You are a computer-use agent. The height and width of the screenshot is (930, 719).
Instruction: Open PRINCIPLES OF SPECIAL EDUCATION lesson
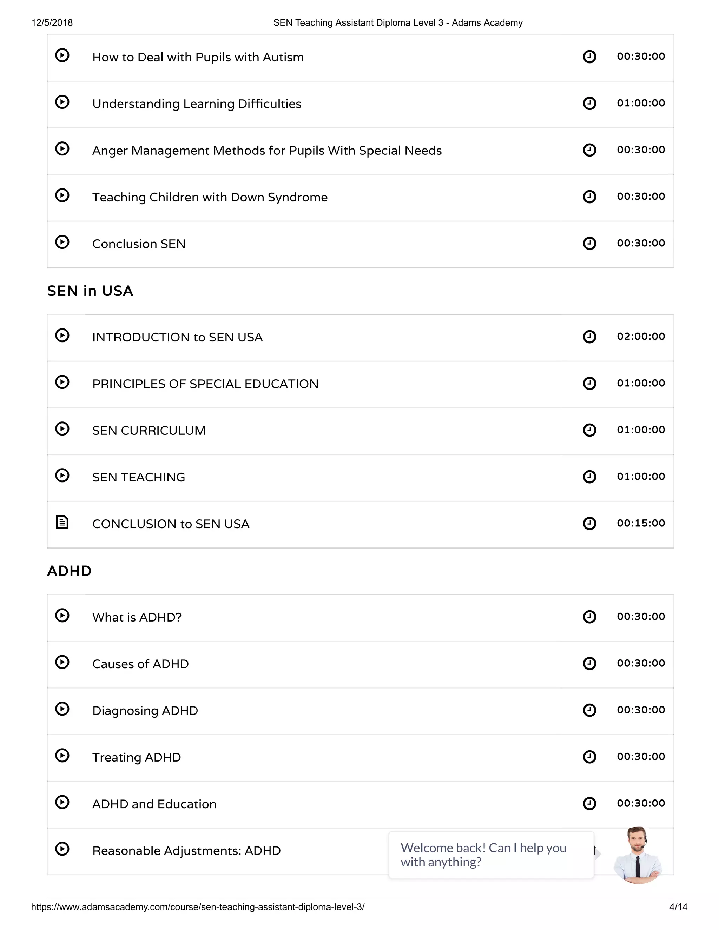point(205,384)
